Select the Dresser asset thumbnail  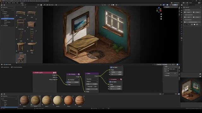32,24
